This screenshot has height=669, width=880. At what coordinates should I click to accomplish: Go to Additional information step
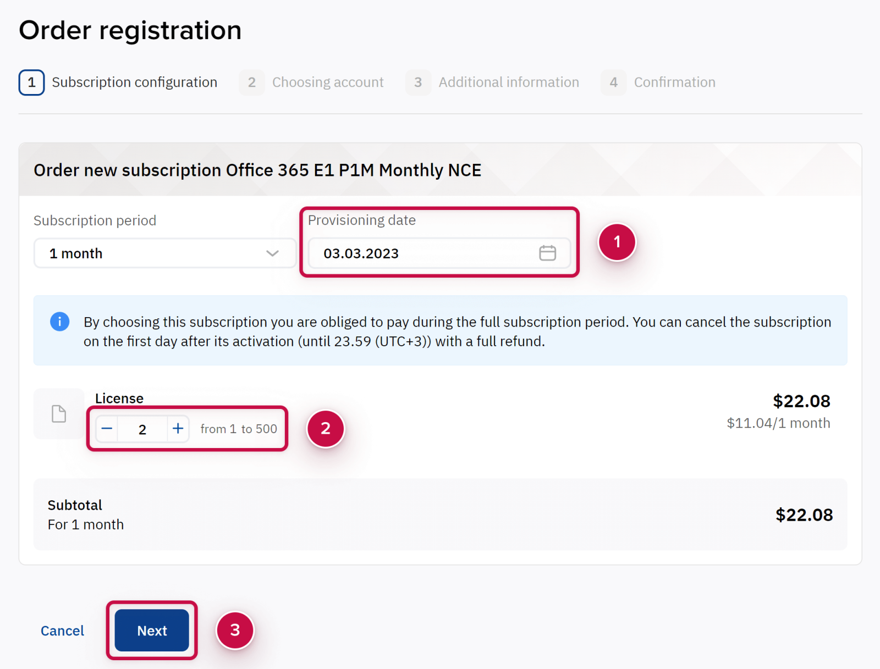508,82
